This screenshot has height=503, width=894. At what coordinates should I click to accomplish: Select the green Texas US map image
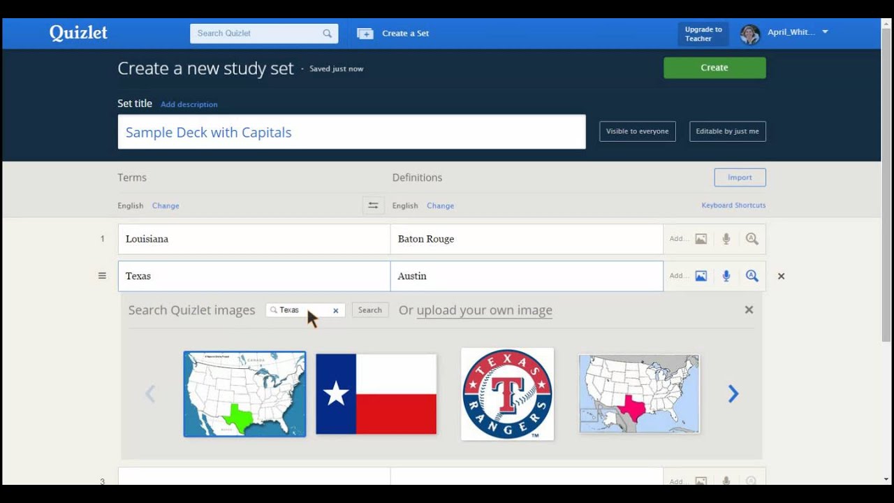coord(244,394)
